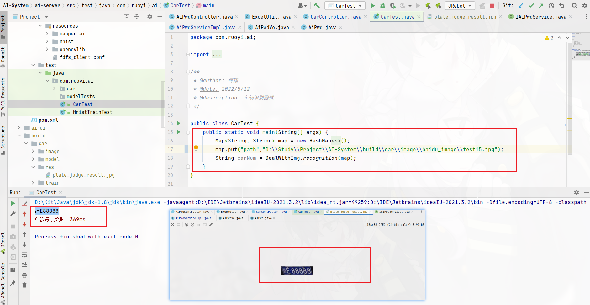The height and width of the screenshot is (305, 590).
Task: Click the yellow intention lightbulb
Action: [196, 148]
